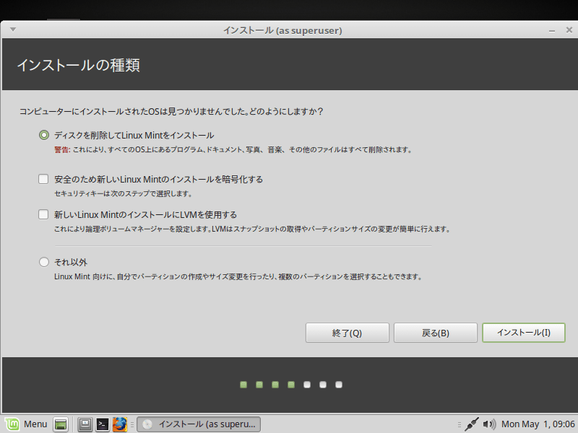Click the LVM description text about logical volume manager
Screen dimensions: 578x433
252,229
